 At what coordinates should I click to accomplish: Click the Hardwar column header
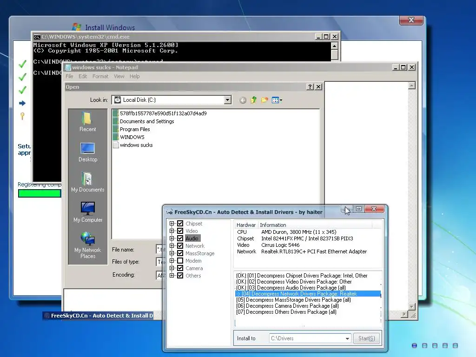click(246, 225)
